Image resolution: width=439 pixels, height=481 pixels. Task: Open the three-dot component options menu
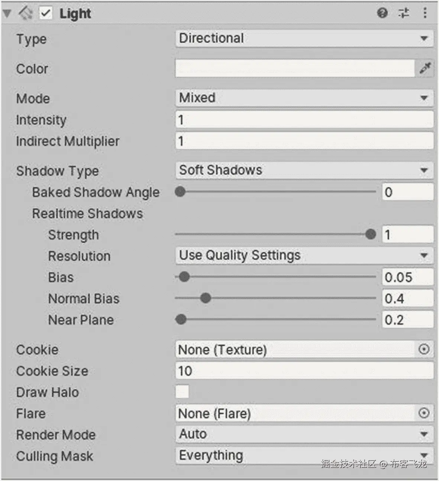point(425,13)
